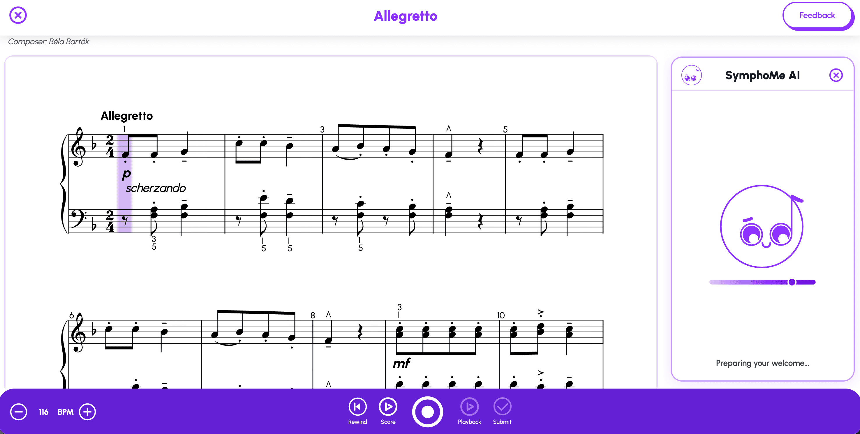
Task: Start recording with the center record button
Action: (427, 412)
